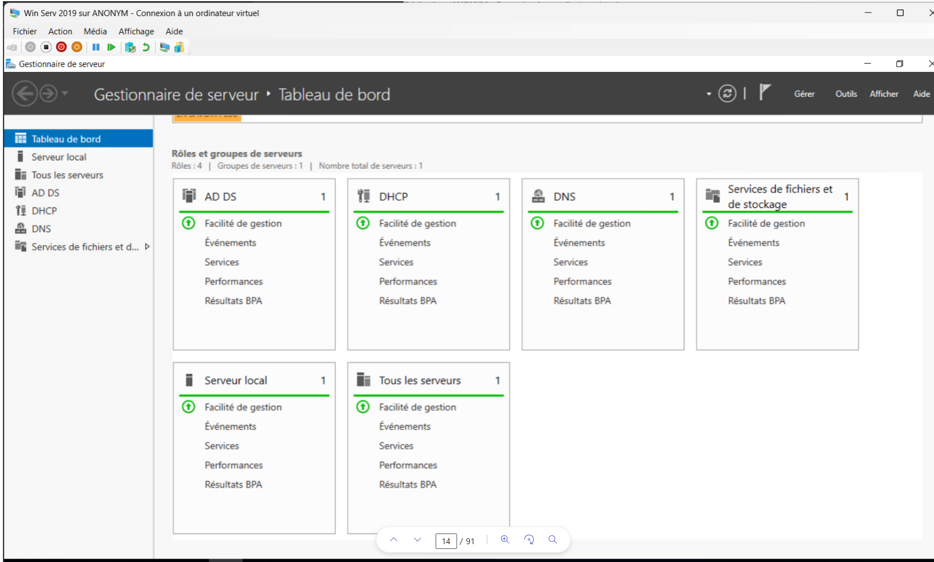The width and height of the screenshot is (934, 562).
Task: Turn off the VM with the black stop icon
Action: (46, 47)
